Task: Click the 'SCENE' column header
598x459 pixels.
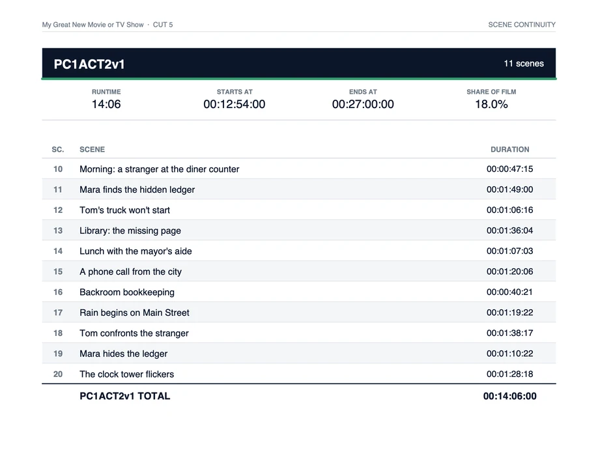Action: click(x=92, y=150)
